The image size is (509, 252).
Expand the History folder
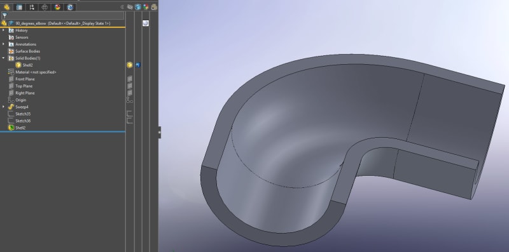pos(4,30)
